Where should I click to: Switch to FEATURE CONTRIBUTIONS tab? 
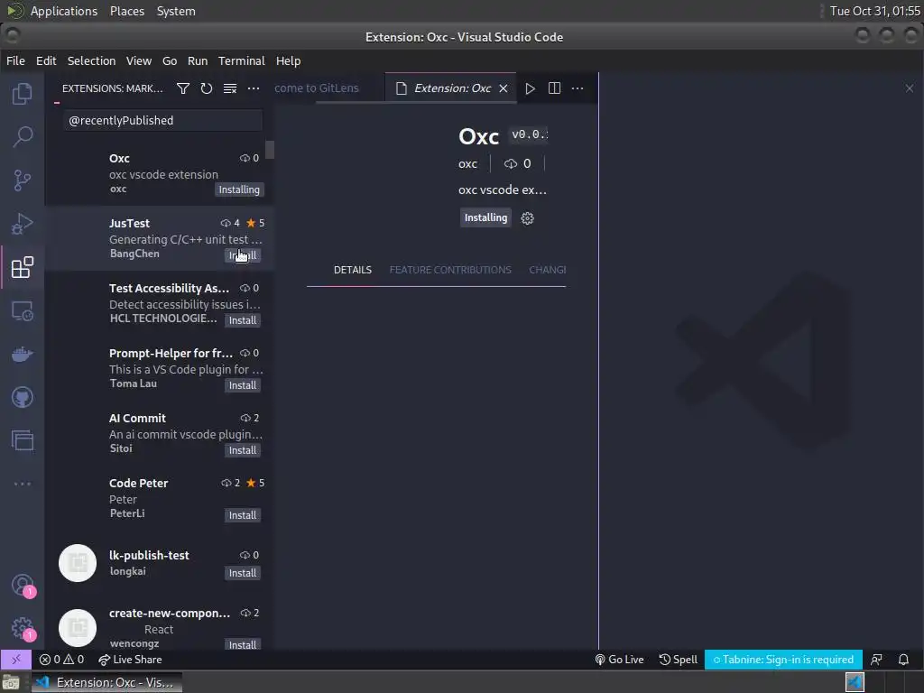click(x=450, y=270)
